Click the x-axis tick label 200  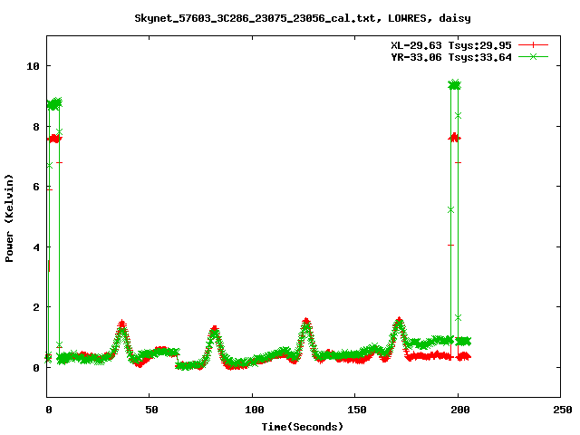(x=459, y=410)
